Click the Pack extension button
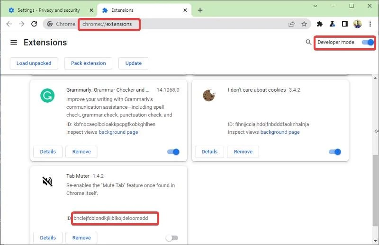This screenshot has height=245, width=379. coord(88,63)
